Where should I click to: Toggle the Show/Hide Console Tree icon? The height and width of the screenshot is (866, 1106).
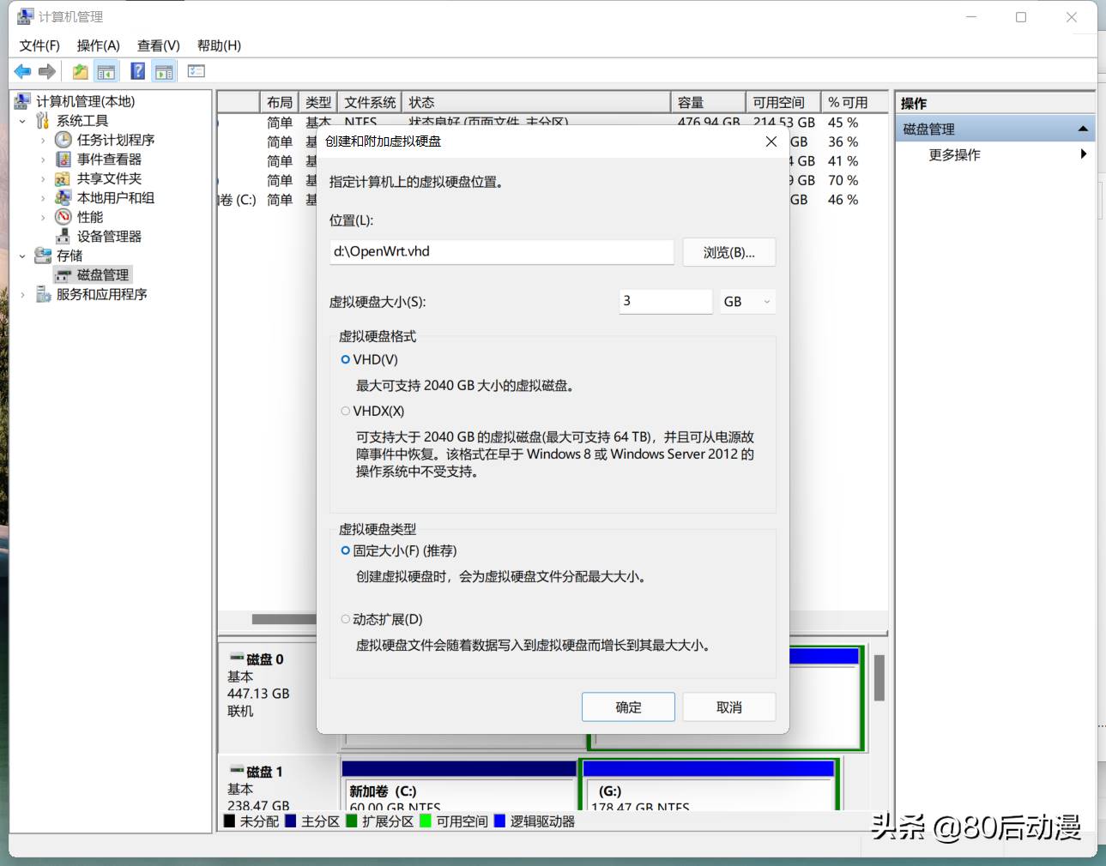click(x=106, y=72)
